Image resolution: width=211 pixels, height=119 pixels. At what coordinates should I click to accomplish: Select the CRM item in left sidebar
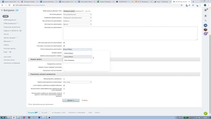tap(6, 16)
